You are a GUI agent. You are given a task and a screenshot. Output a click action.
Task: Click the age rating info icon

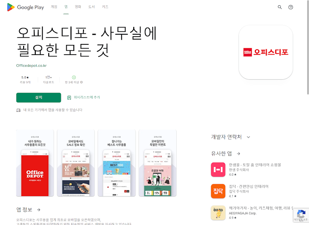point(82,83)
